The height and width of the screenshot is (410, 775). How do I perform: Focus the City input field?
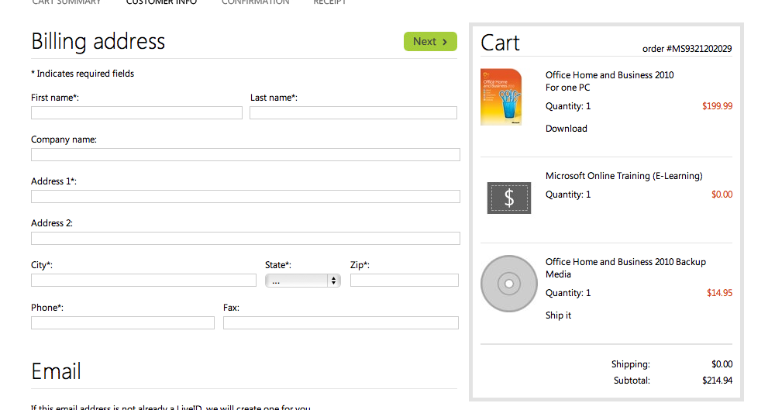143,281
